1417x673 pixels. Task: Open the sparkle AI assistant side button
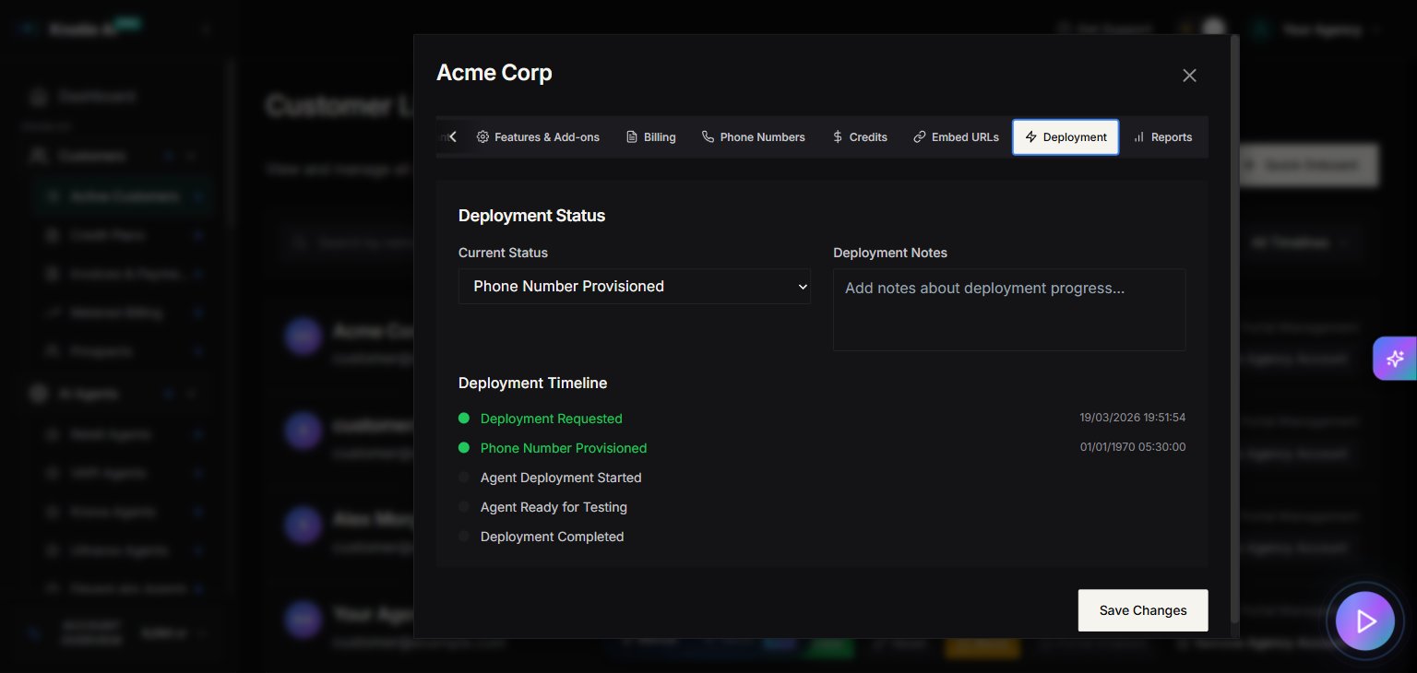1395,359
